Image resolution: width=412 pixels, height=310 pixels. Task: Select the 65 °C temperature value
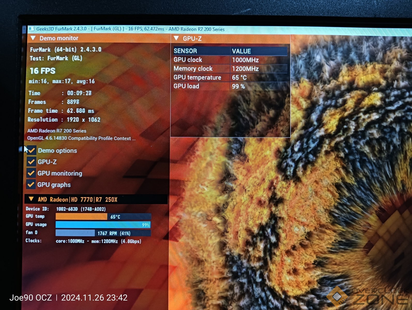point(239,78)
